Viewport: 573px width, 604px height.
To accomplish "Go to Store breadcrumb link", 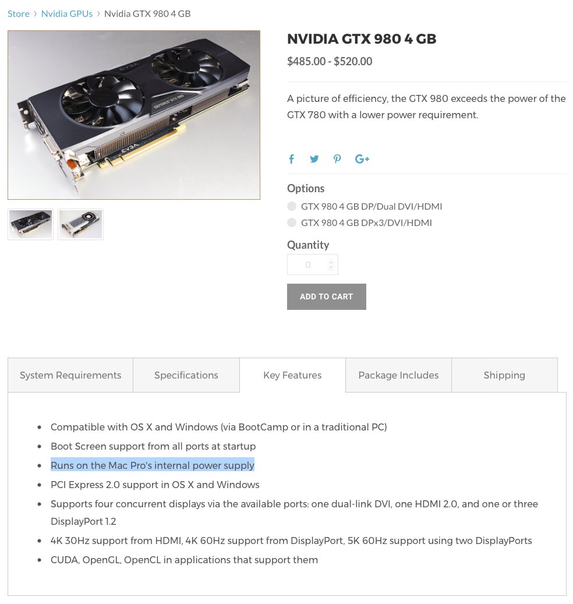I will pyautogui.click(x=19, y=13).
